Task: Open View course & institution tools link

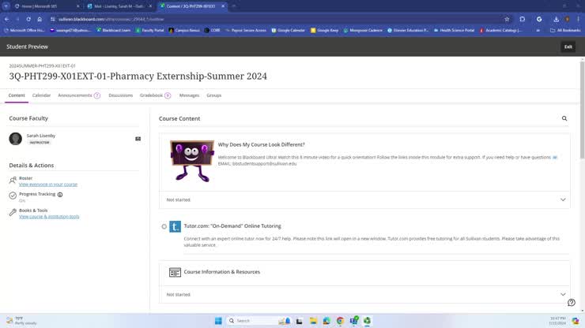Action: pos(49,216)
